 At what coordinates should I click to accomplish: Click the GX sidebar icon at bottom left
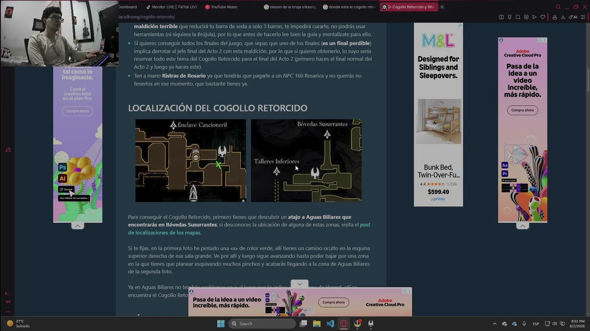pos(8,302)
